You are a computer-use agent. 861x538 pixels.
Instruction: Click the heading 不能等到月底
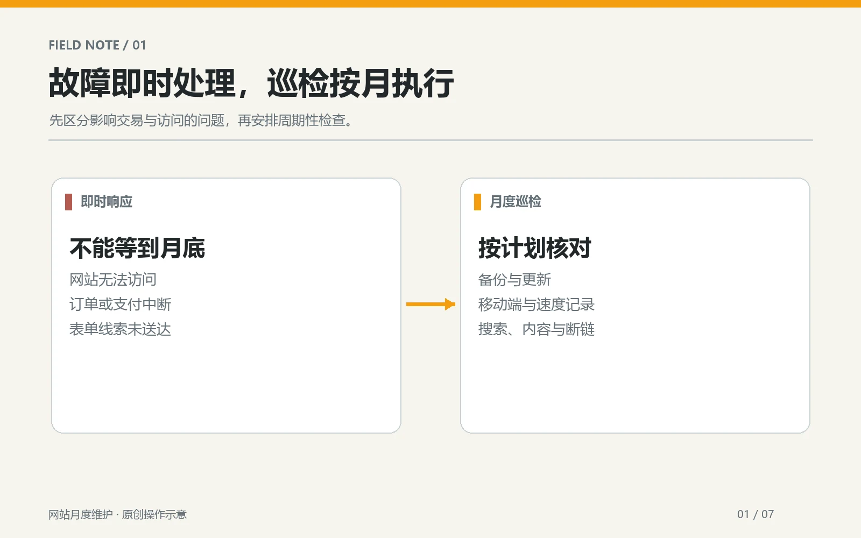coord(138,248)
